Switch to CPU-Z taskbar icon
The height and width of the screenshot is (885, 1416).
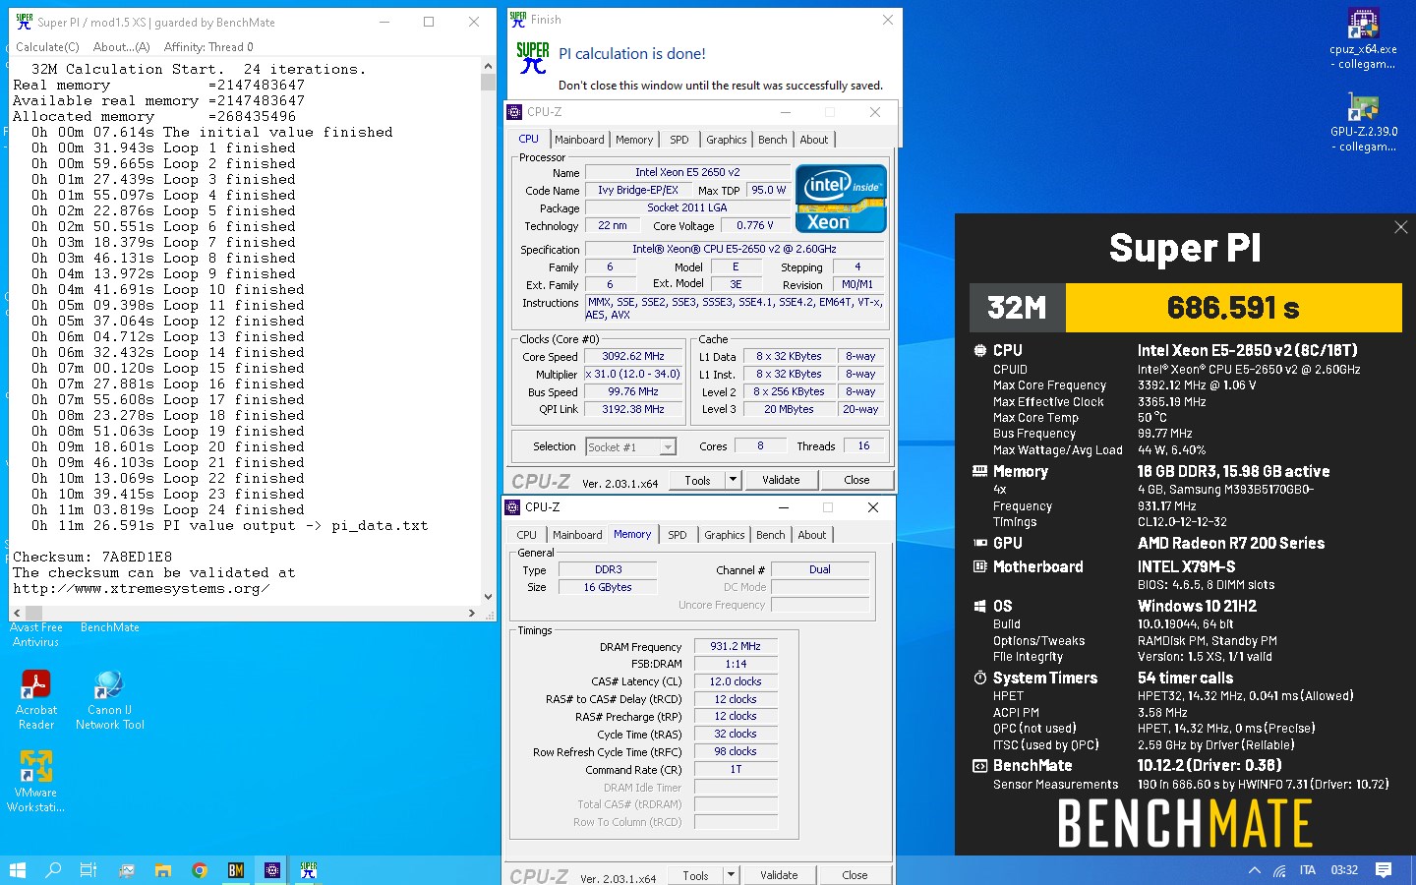coord(272,870)
